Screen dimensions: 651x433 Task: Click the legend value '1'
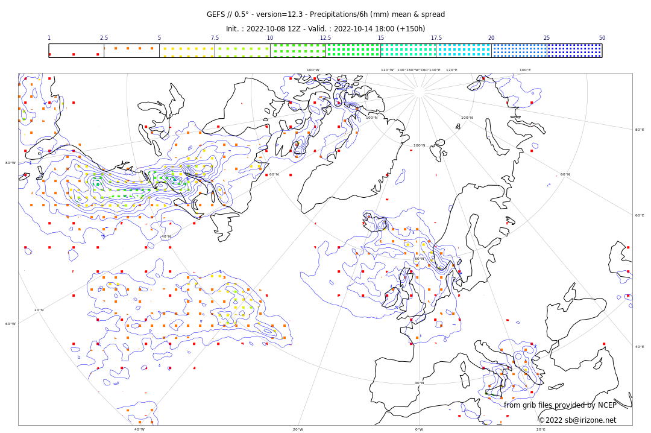coord(49,38)
